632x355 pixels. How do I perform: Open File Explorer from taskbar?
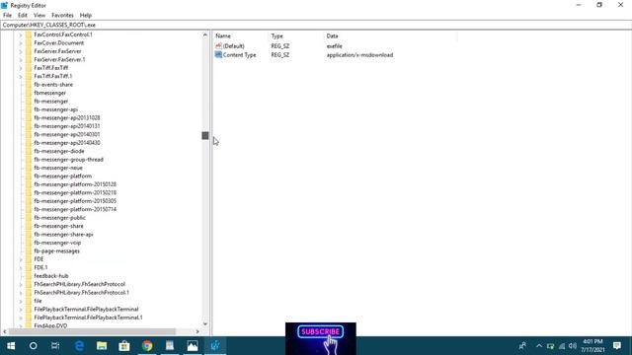pyautogui.click(x=102, y=346)
